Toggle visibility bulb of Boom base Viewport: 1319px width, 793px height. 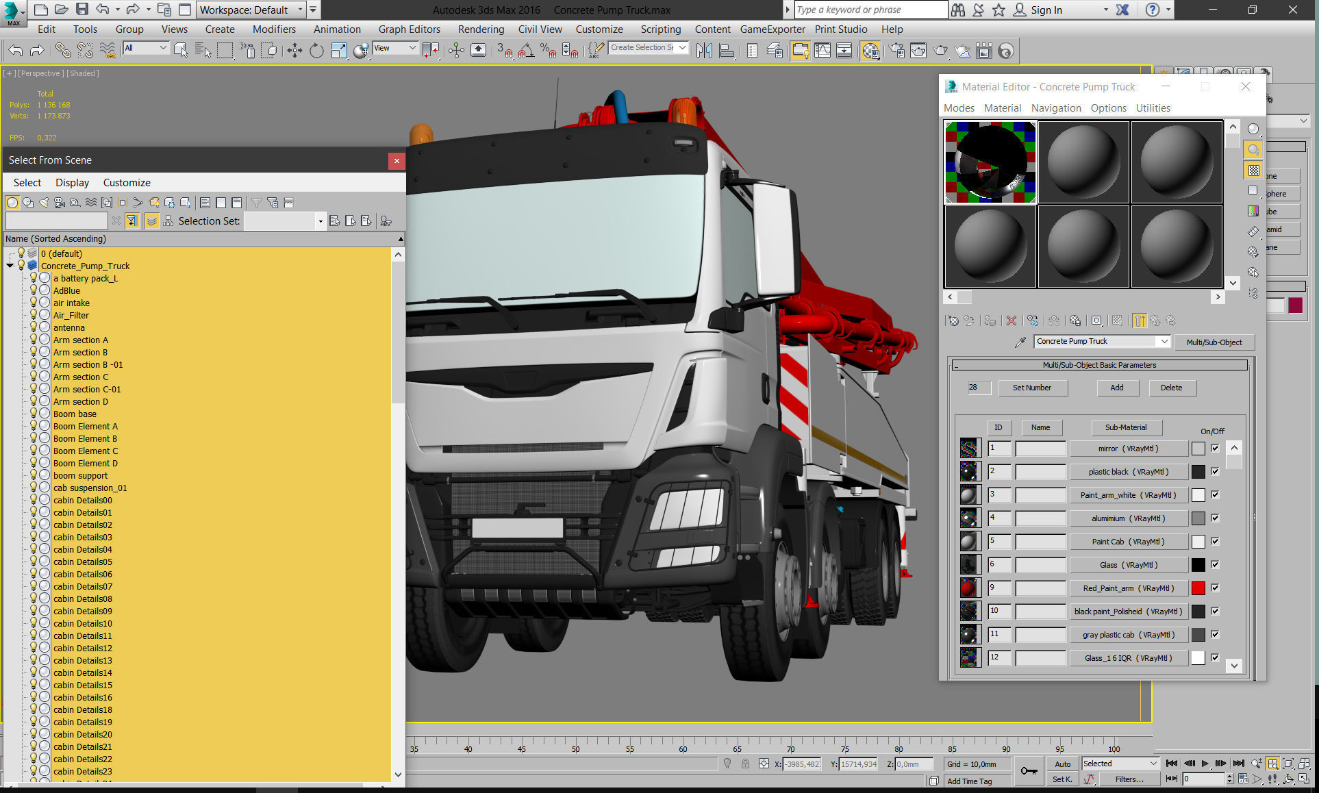(33, 414)
